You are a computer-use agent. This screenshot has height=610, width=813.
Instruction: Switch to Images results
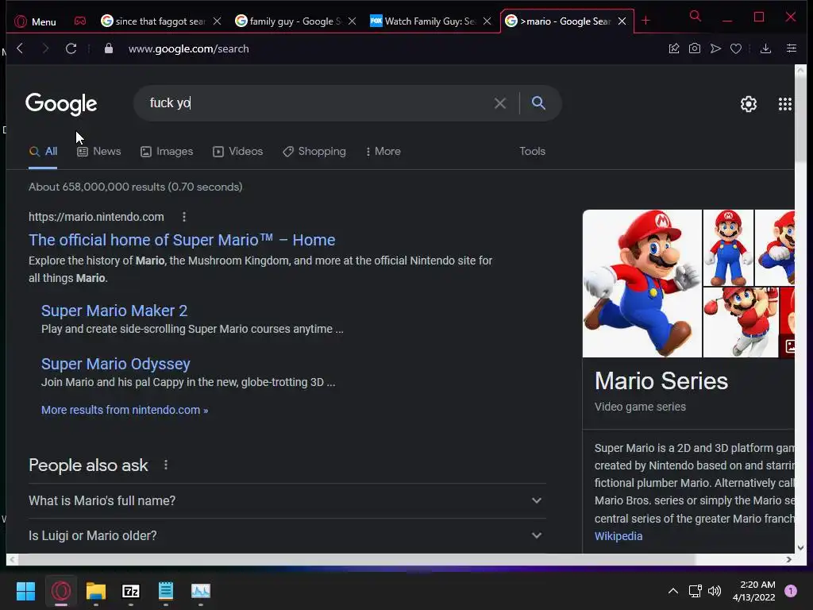tap(167, 152)
